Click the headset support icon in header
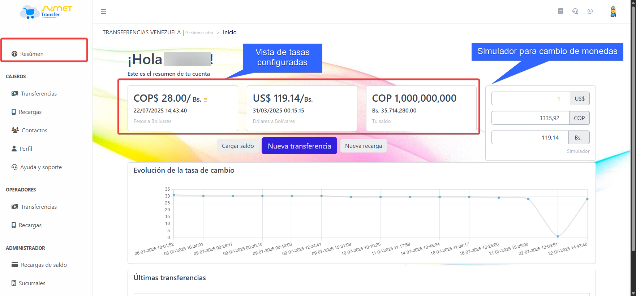 (575, 11)
